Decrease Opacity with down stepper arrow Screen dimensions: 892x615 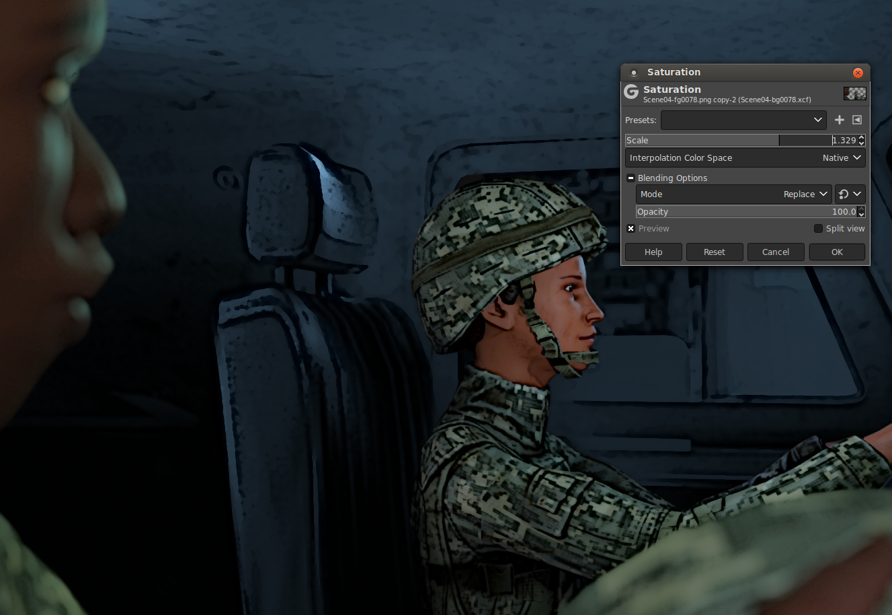pos(862,215)
